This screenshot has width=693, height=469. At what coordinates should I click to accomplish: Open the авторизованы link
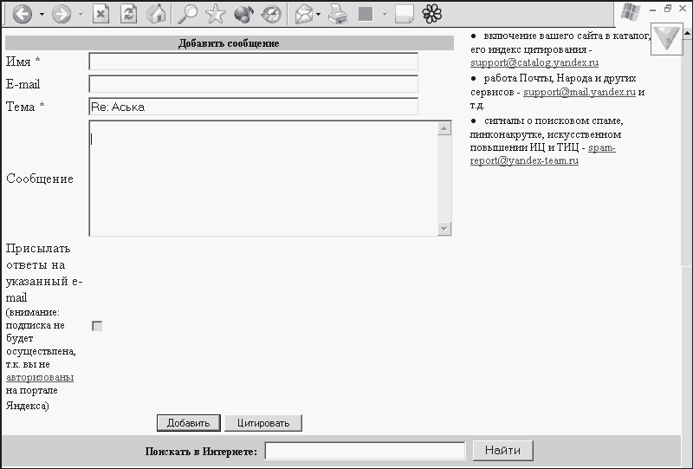[x=40, y=377]
